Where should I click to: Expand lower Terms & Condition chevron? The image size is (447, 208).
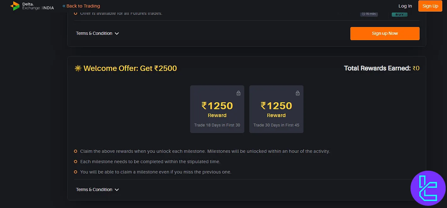coord(117,190)
